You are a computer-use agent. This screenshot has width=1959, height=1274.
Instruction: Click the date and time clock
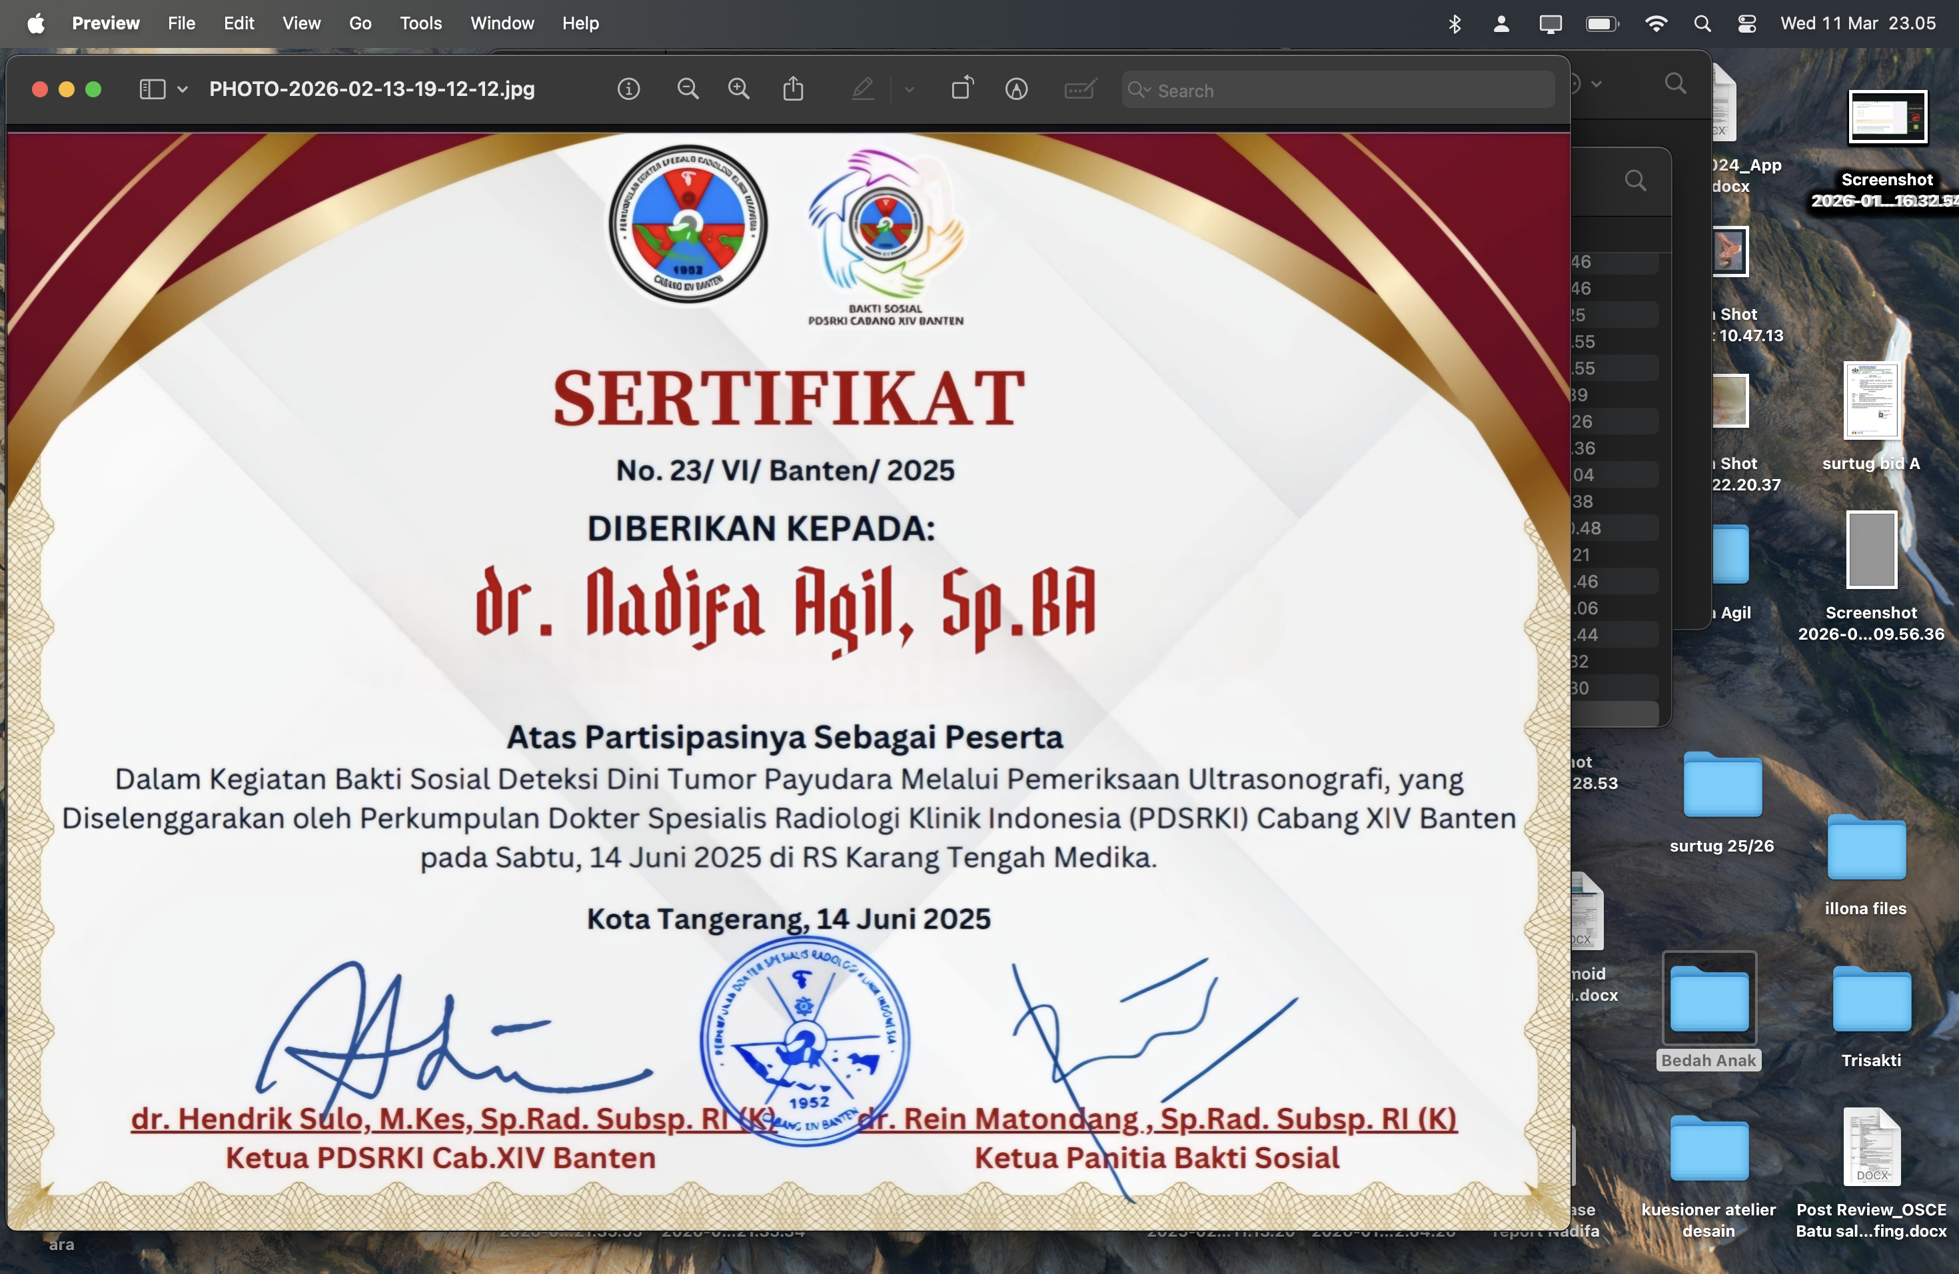coord(1858,24)
